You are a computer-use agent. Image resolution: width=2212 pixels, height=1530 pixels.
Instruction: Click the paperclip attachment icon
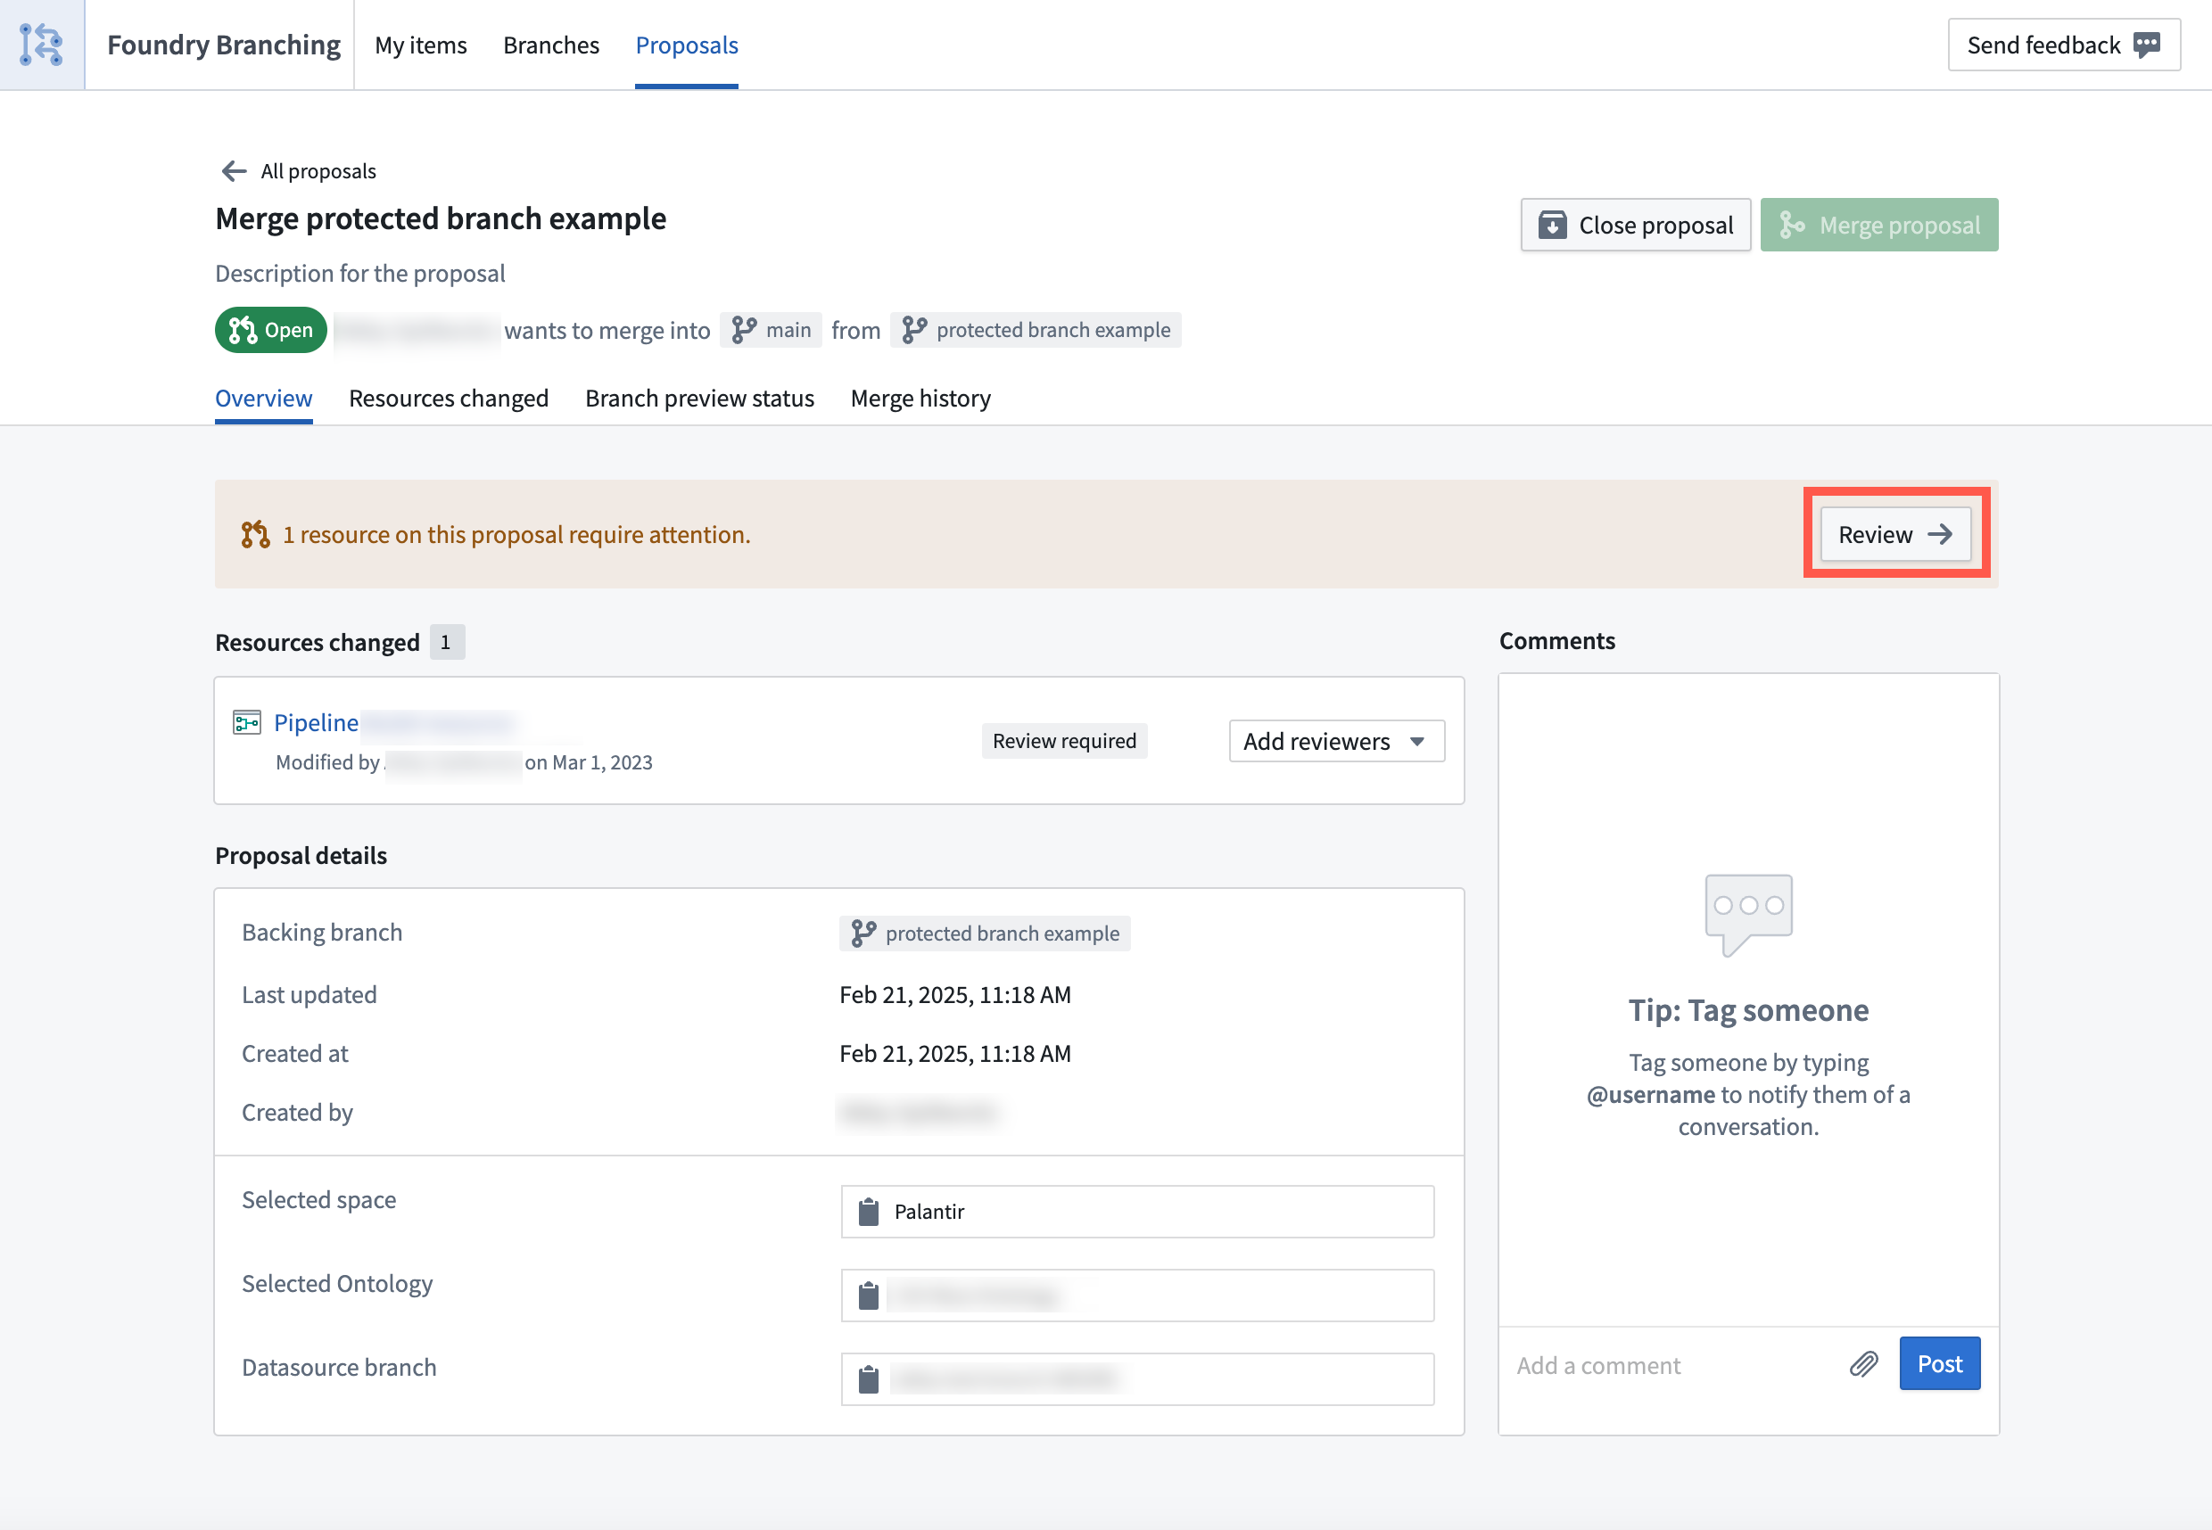[1863, 1364]
